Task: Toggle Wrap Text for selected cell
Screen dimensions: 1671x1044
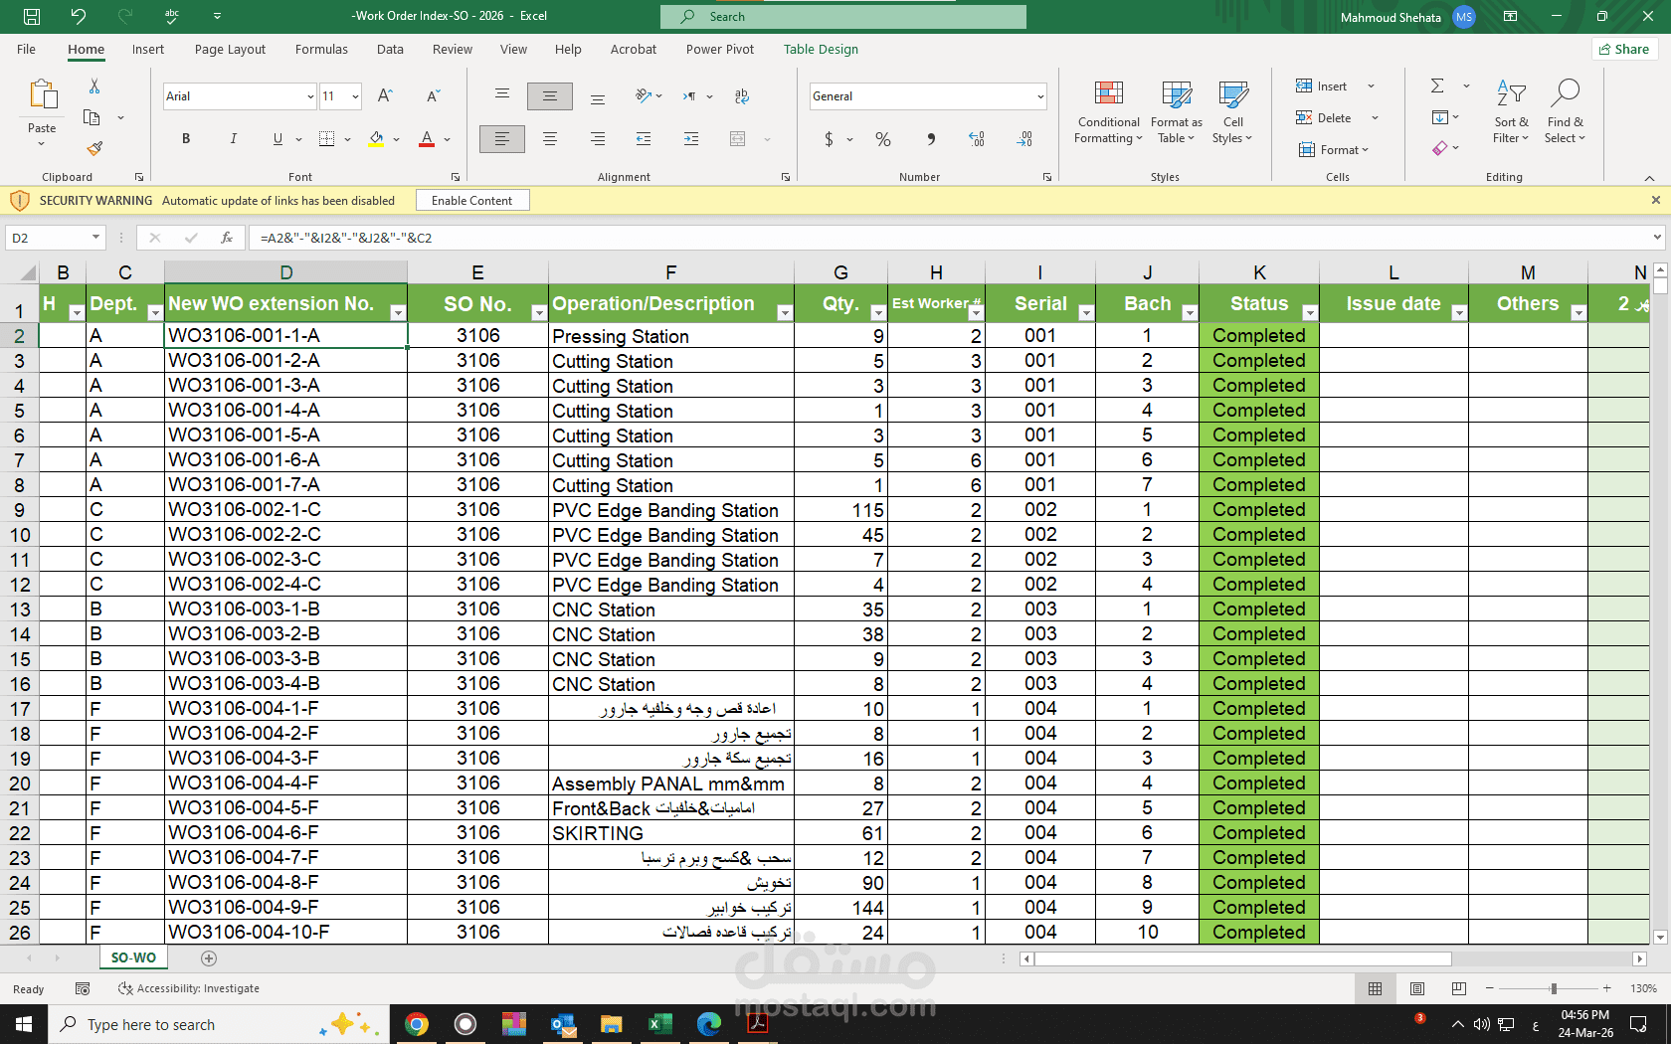Action: coord(742,96)
